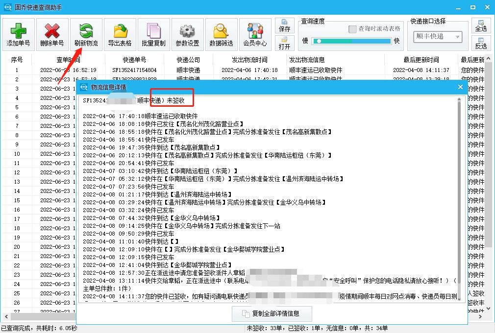The height and width of the screenshot is (333, 495).
Task: Click the 数据筛选 data filter icon
Action: tap(221, 33)
